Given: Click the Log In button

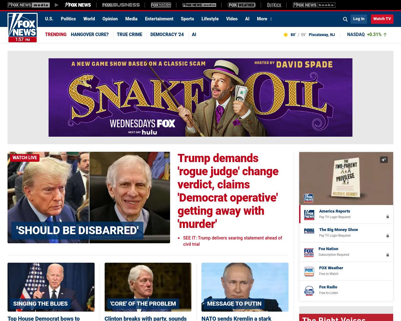Looking at the screenshot, I should coord(359,19).
